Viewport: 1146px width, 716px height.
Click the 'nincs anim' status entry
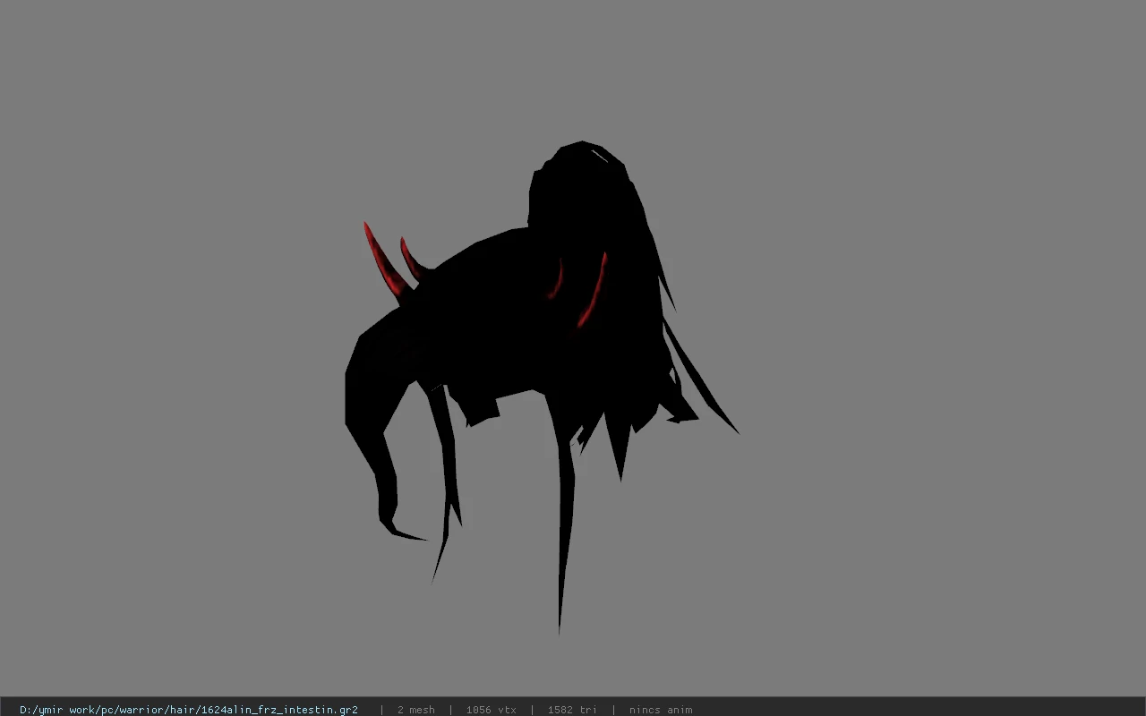[x=661, y=710]
